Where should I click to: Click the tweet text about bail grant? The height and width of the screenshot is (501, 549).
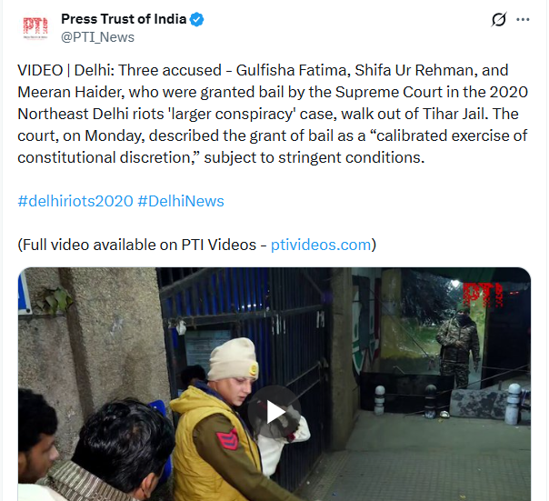pyautogui.click(x=273, y=114)
